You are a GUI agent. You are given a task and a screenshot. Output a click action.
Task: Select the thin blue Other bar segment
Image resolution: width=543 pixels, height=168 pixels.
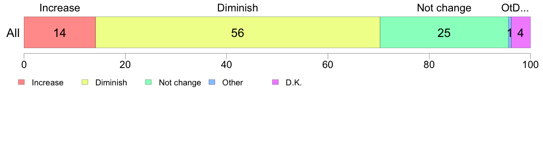pos(510,32)
